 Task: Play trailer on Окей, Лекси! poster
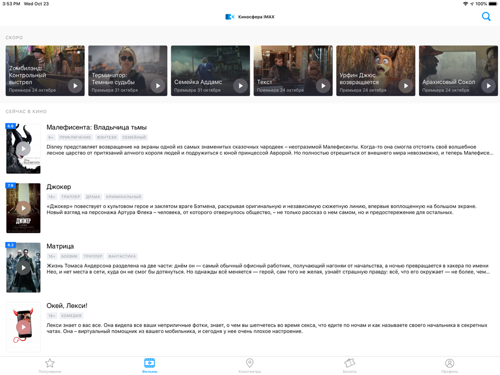tap(23, 327)
